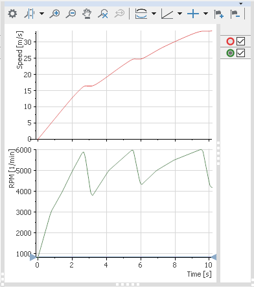The image size is (254, 287).
Task: Click the zoom out magnifier
Action: point(71,14)
